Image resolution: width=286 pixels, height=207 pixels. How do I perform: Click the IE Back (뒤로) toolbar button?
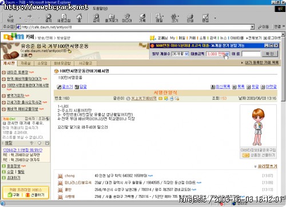(10, 18)
